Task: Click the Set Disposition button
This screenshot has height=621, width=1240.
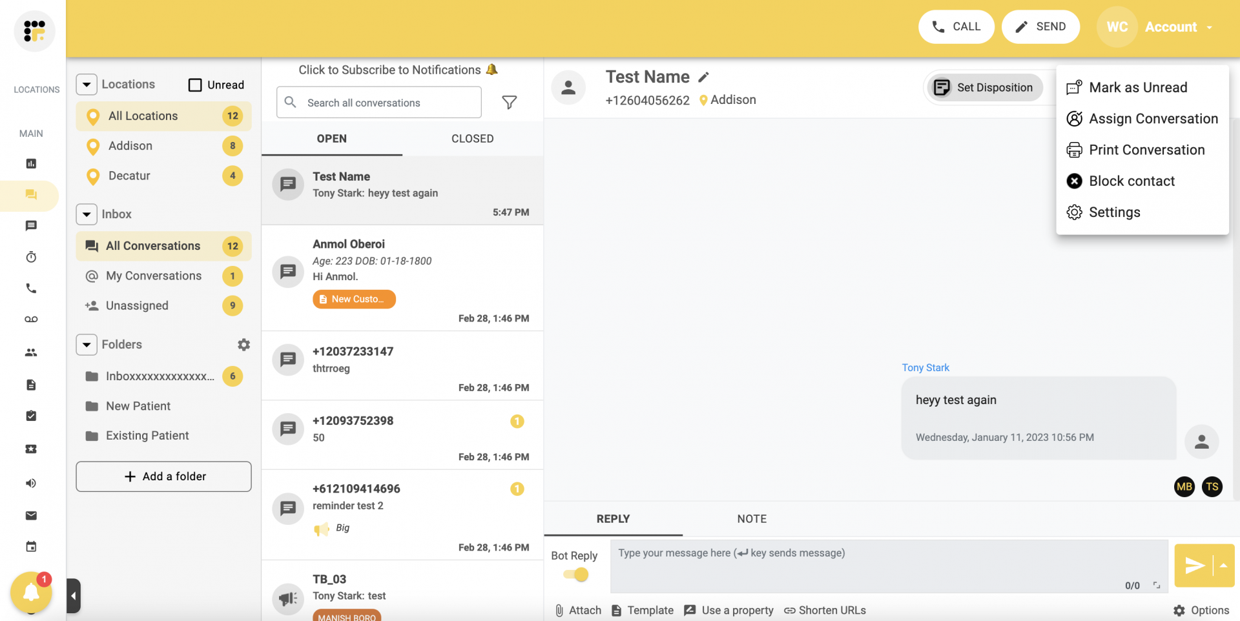Action: pos(985,88)
